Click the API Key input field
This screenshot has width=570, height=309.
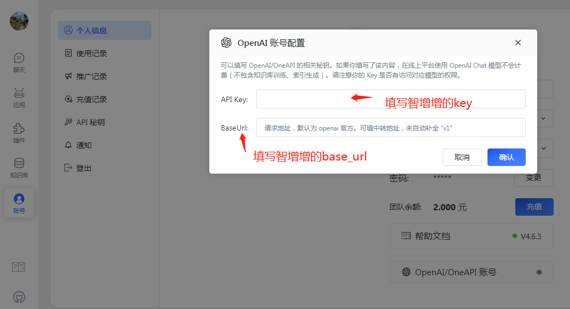(x=391, y=99)
